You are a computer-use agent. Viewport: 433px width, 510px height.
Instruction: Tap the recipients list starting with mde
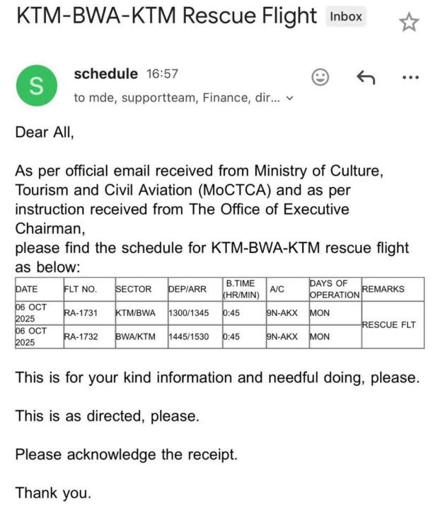(x=177, y=98)
